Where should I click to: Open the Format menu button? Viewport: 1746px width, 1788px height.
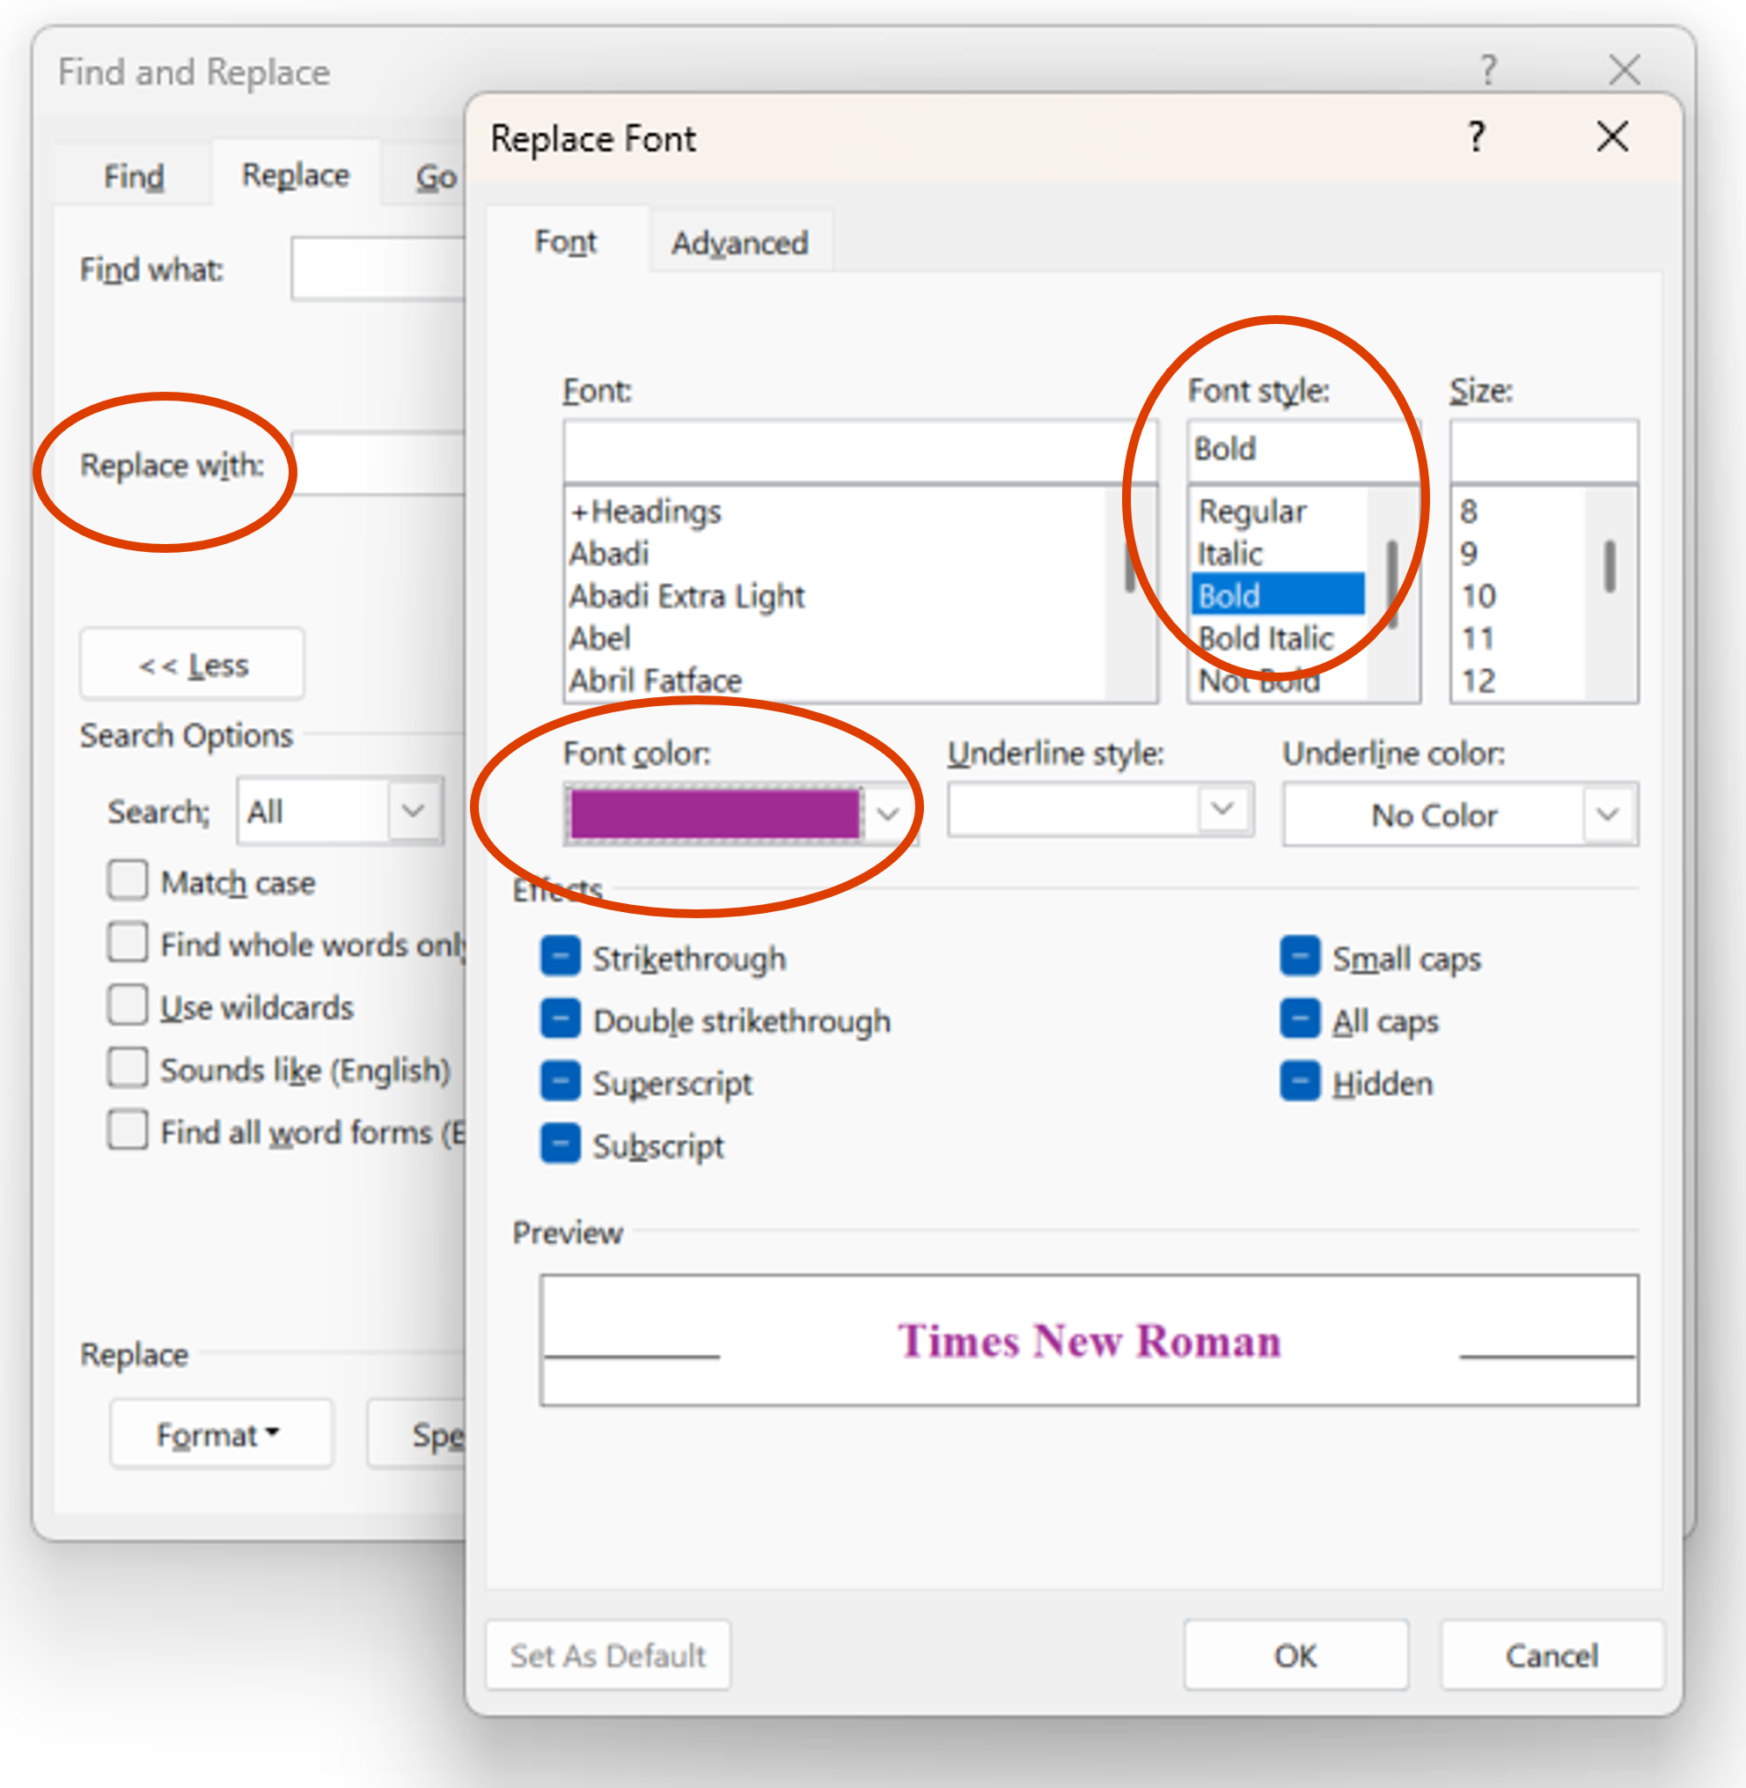218,1434
